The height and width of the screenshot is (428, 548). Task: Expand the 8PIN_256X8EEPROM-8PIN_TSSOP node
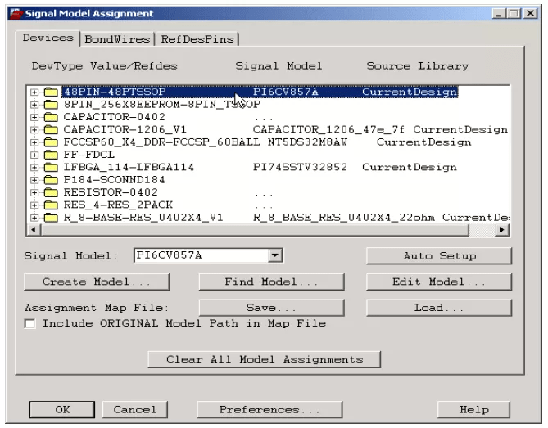click(34, 105)
